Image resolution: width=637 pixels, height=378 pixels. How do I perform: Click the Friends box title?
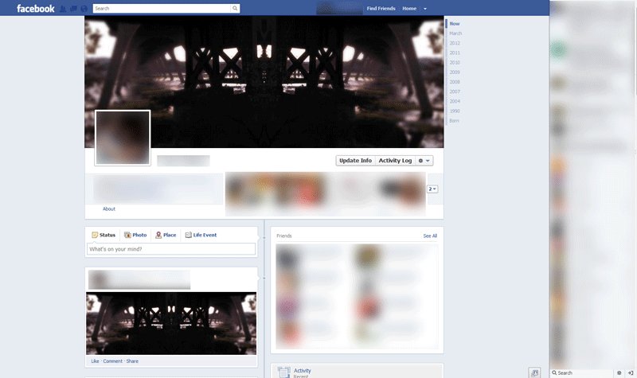[x=284, y=236]
